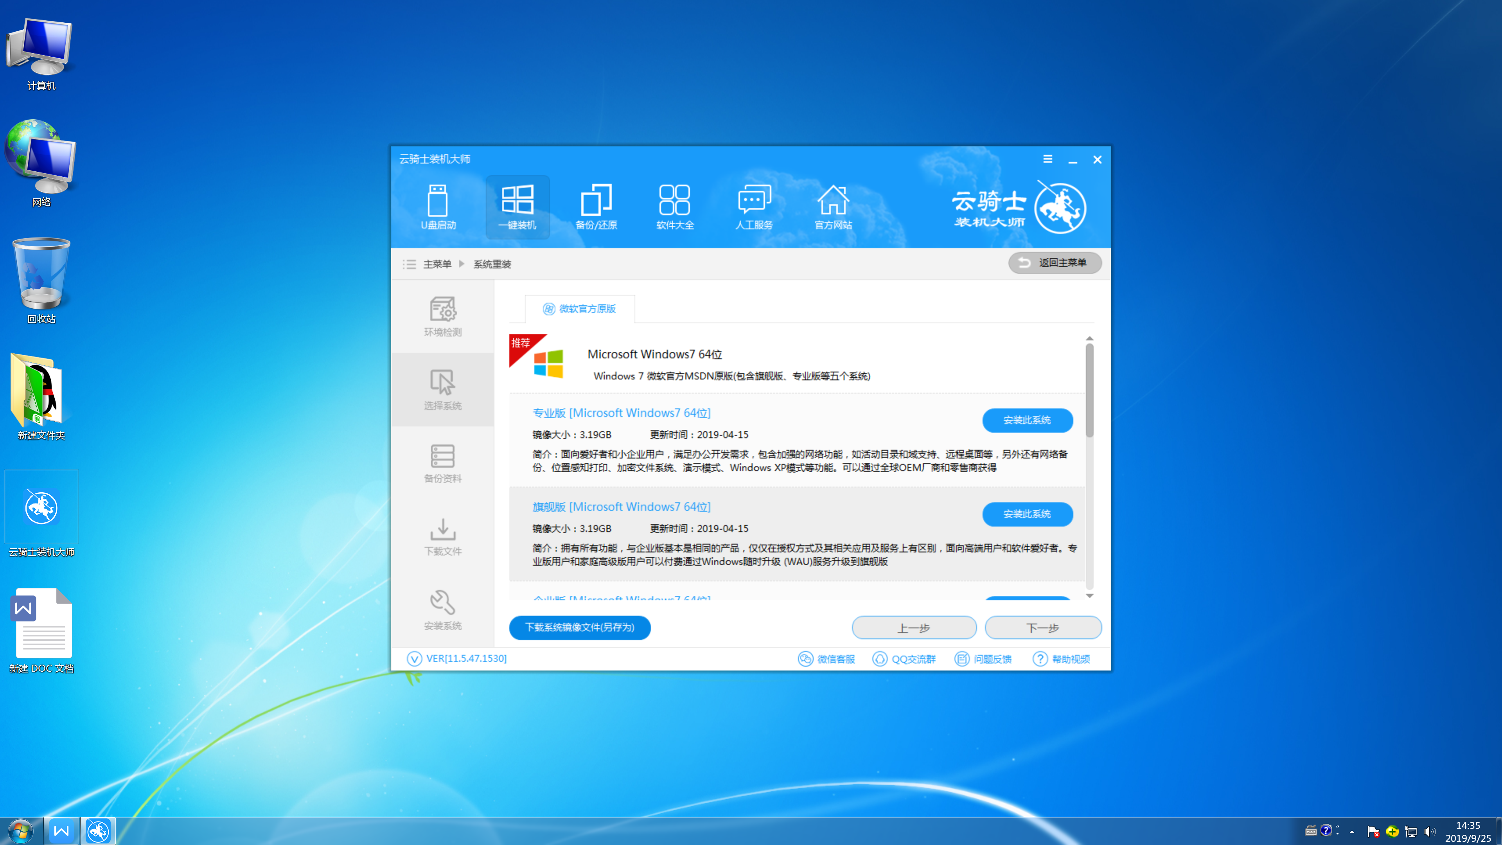Click the 选择系统 step icon
Image resolution: width=1502 pixels, height=845 pixels.
[x=442, y=390]
